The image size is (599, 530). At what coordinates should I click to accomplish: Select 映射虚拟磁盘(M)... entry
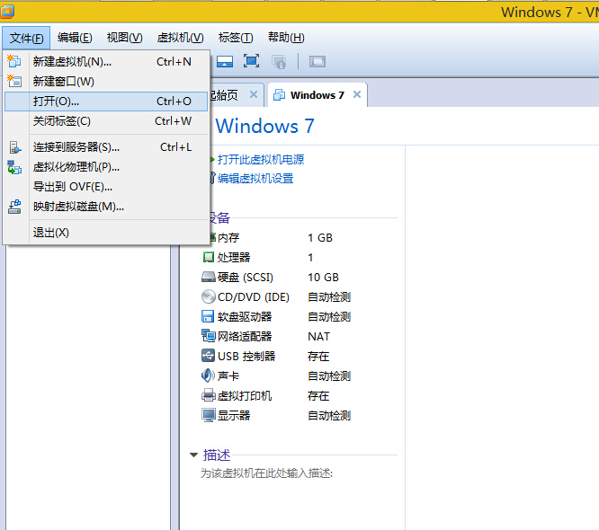tap(106, 207)
